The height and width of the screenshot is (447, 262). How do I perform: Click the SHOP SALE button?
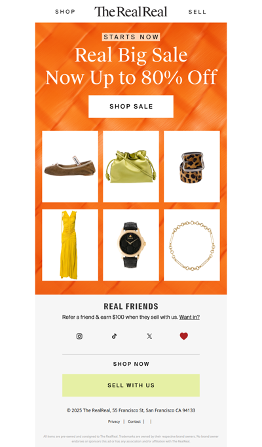coord(131,106)
